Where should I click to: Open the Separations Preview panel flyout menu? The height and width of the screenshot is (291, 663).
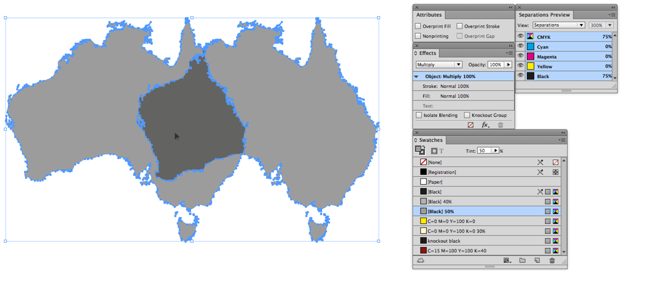[612, 15]
